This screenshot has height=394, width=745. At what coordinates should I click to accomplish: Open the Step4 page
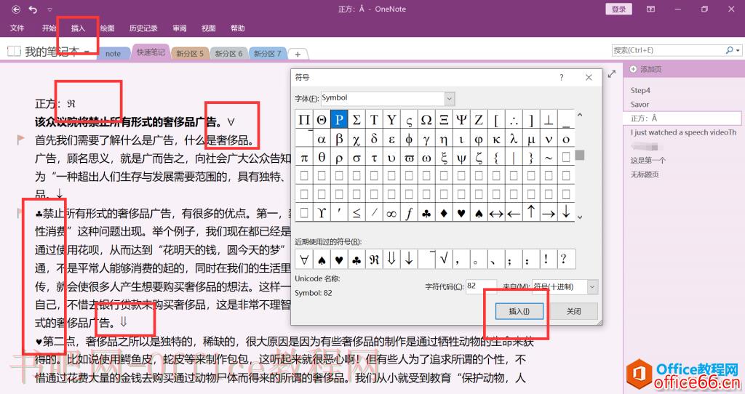tap(640, 90)
